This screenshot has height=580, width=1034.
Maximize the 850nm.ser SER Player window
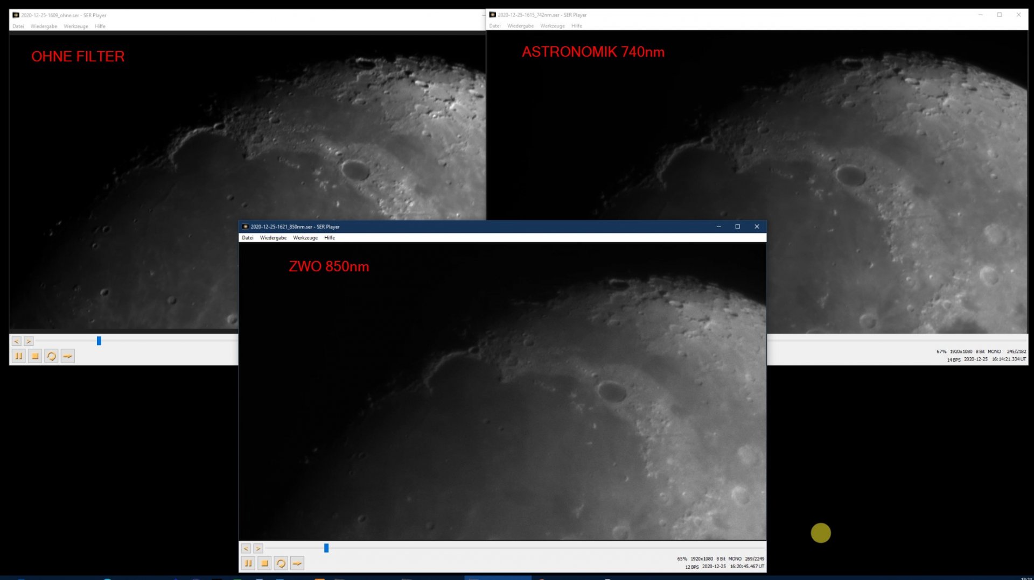(x=738, y=227)
